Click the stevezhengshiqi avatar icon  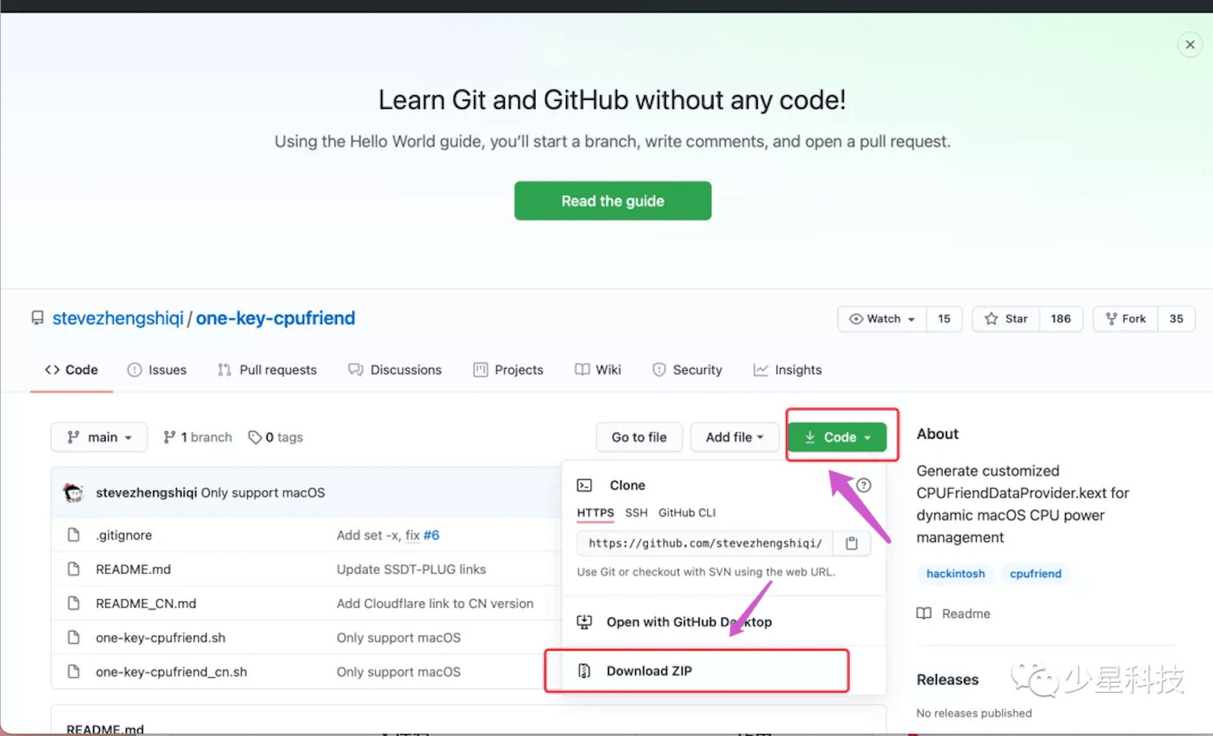(74, 492)
